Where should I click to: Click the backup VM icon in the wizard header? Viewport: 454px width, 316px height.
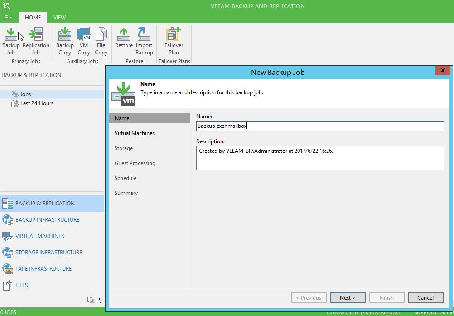tap(123, 94)
